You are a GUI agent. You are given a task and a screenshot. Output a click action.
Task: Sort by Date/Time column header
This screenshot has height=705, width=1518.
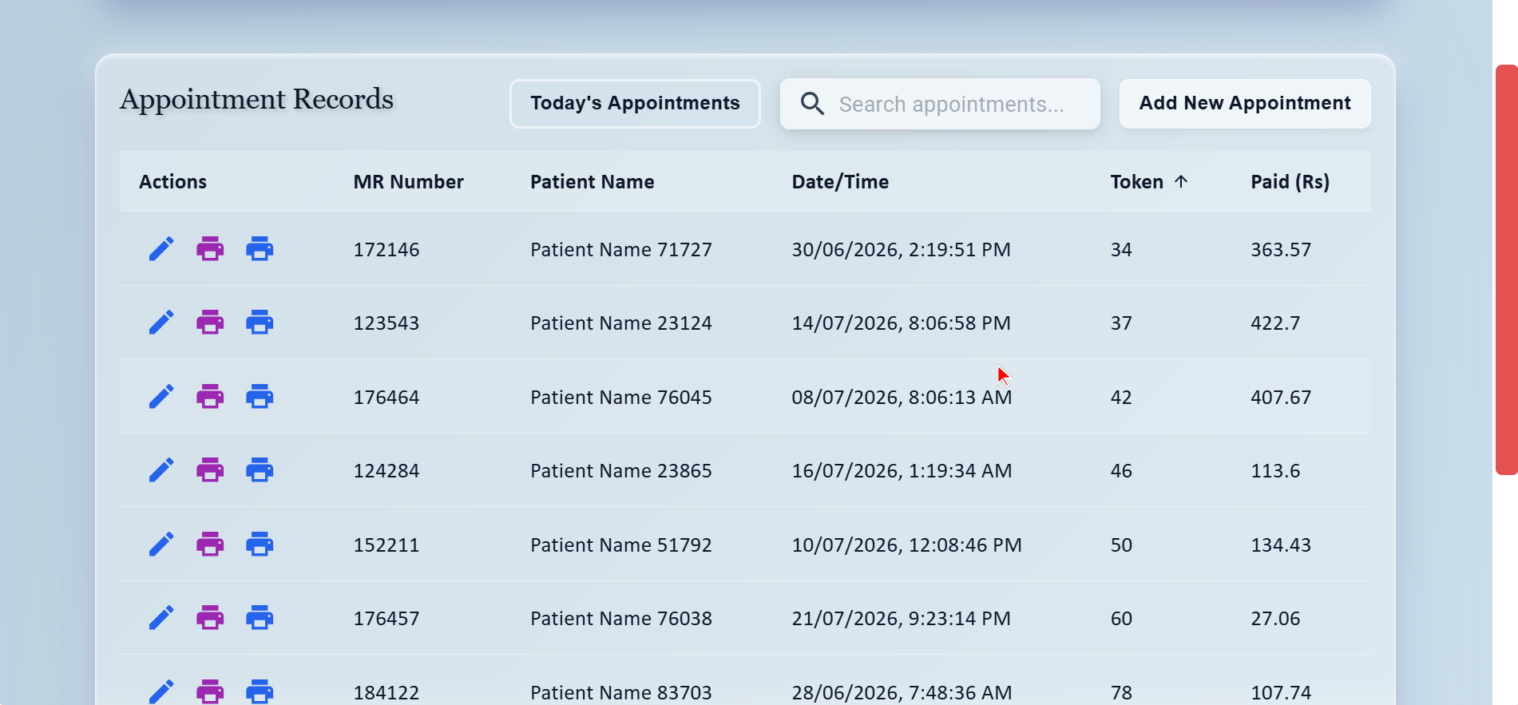pos(840,182)
